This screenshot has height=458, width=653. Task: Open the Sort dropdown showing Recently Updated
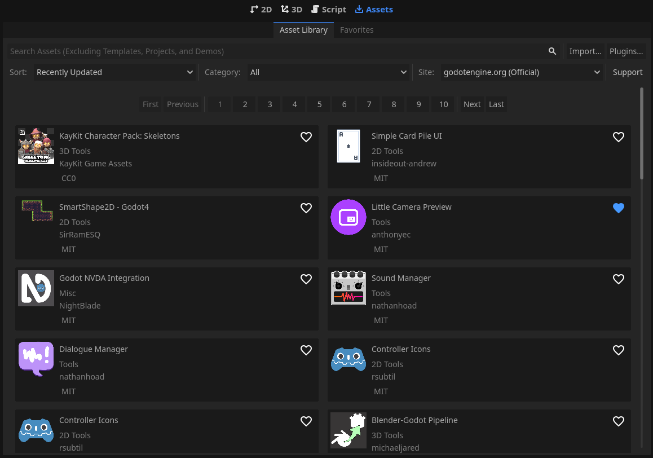pyautogui.click(x=114, y=72)
